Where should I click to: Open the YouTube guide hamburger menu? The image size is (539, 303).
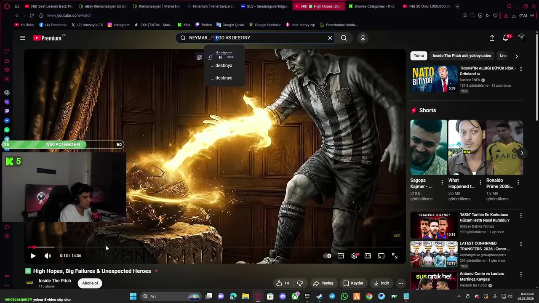click(x=23, y=38)
